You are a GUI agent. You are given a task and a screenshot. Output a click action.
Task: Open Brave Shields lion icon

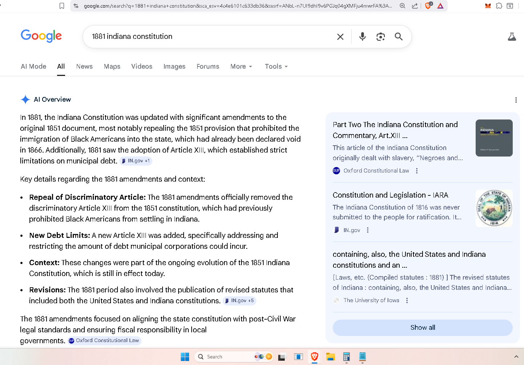pyautogui.click(x=428, y=6)
